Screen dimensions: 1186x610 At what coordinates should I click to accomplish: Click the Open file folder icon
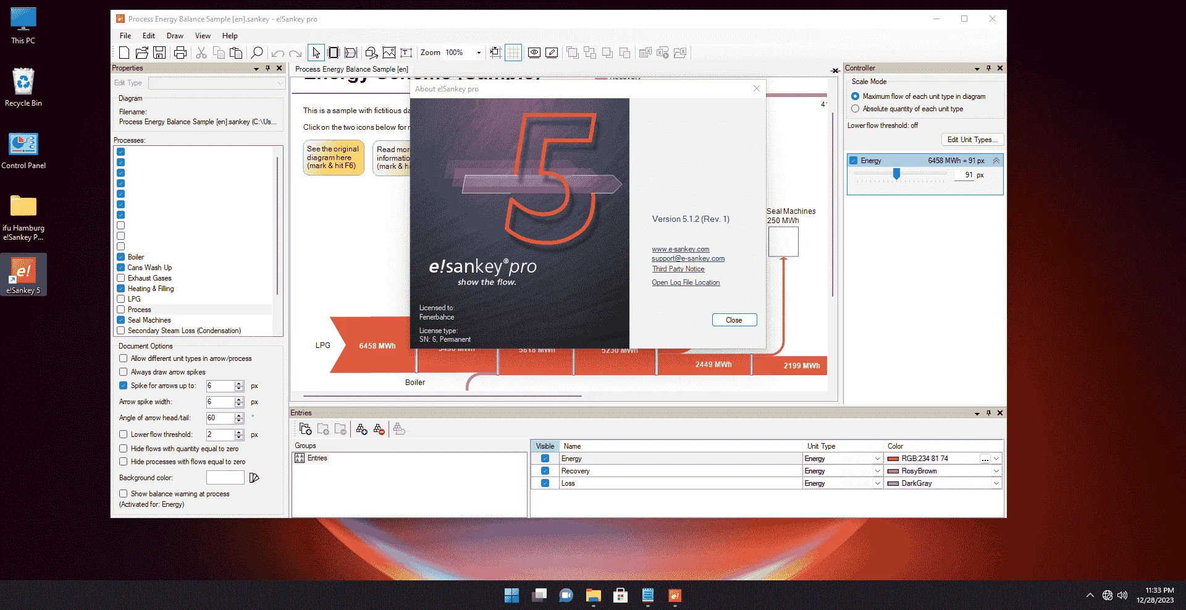click(x=141, y=53)
